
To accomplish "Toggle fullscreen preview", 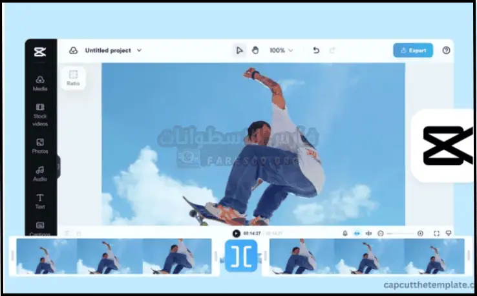I will [x=437, y=233].
